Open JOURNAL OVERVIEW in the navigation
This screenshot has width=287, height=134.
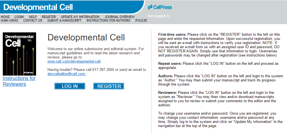click(x=119, y=17)
